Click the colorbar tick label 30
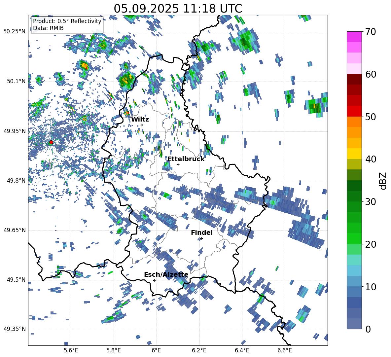Viewport: 391px width, 357px height. (371, 202)
